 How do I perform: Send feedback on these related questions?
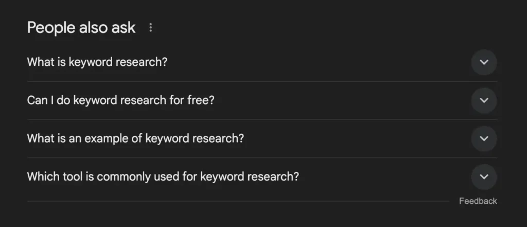point(478,201)
